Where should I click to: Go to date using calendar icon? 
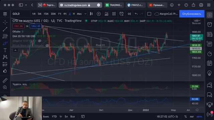coord(83,116)
